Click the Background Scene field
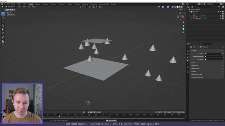Viewport: 225px width, 126px height. [x=214, y=56]
